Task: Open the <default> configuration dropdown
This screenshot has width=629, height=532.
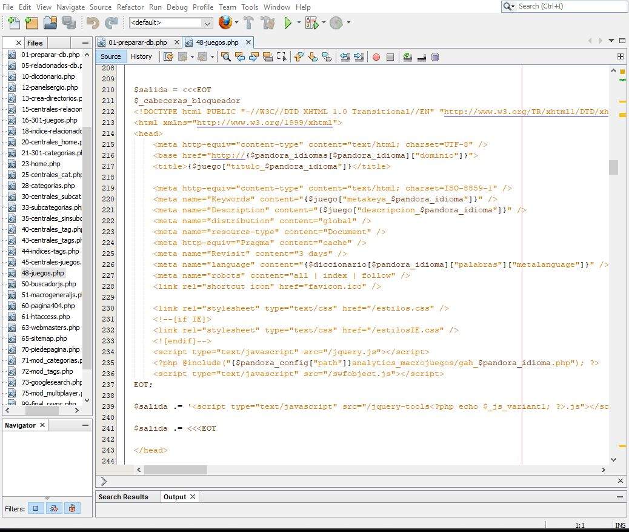Action: pyautogui.click(x=171, y=23)
